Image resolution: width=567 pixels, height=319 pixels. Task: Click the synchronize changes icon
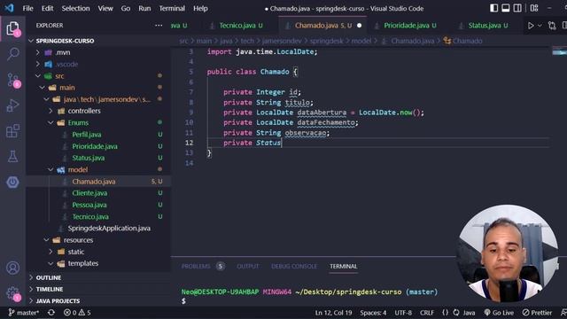point(51,313)
